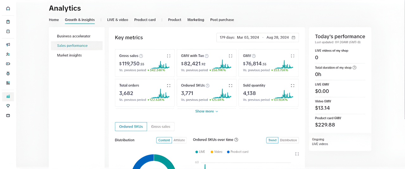Show info tooltip for GMV with Tax

(207, 56)
